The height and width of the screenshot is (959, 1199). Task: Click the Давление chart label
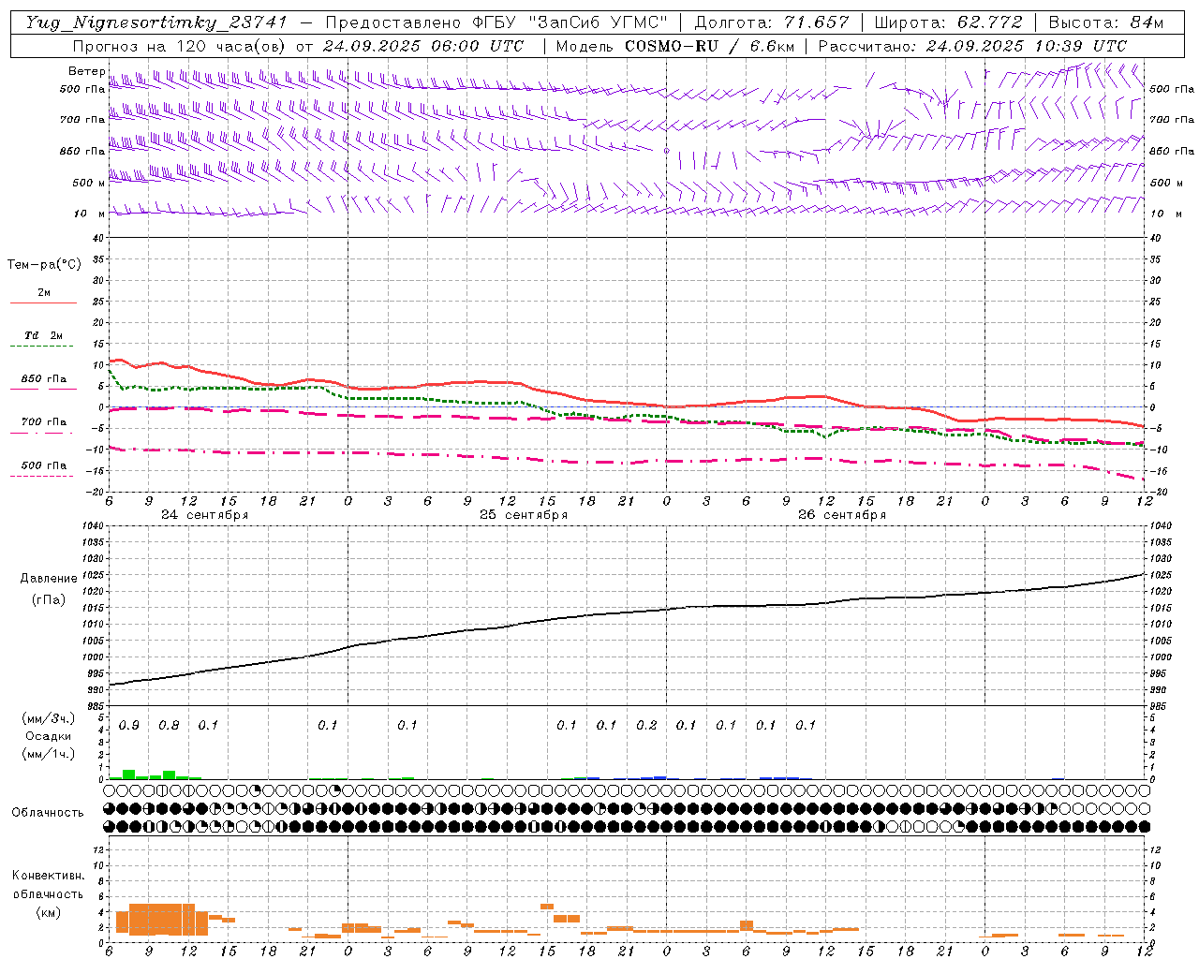[49, 579]
